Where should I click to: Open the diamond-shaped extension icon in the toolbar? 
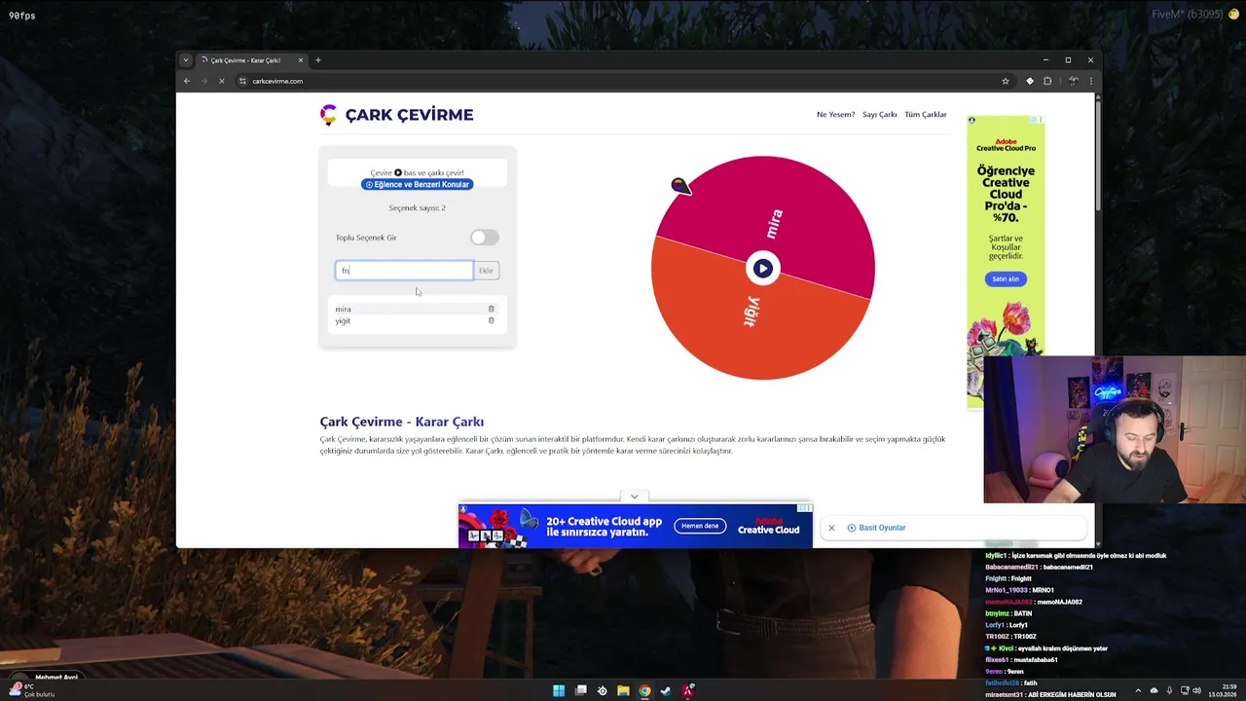pyautogui.click(x=1030, y=81)
